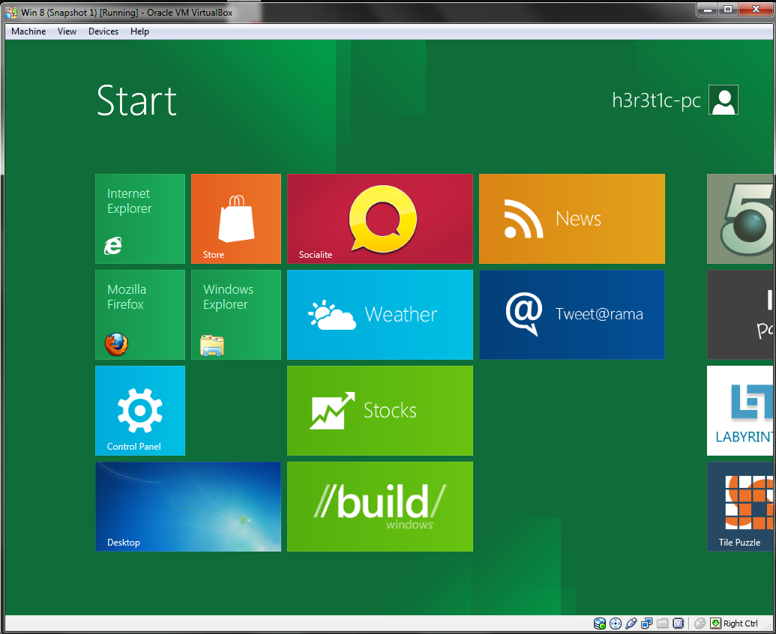Viewport: 776px width, 634px height.
Task: Switch to the Desktop tile
Action: pos(188,507)
